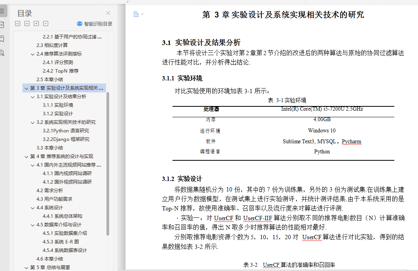Click heading 3.1.2 实验设计 in document
Screen dimensions: 418x271
[182, 179]
